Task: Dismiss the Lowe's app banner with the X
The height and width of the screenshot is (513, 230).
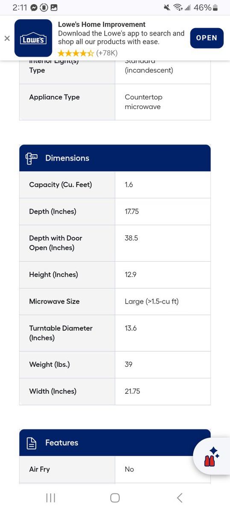Action: pos(7,38)
